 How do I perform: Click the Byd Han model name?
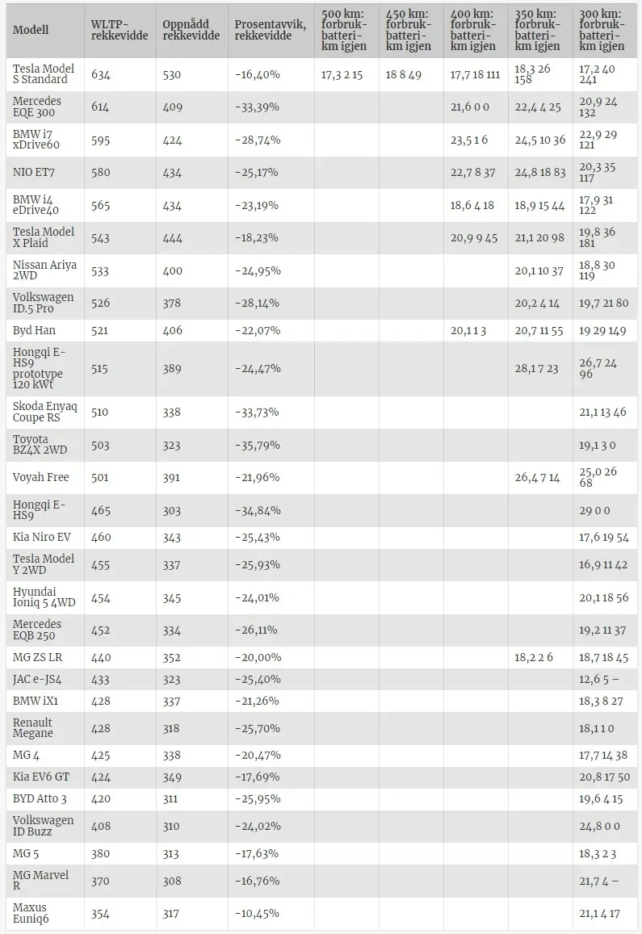tap(34, 330)
